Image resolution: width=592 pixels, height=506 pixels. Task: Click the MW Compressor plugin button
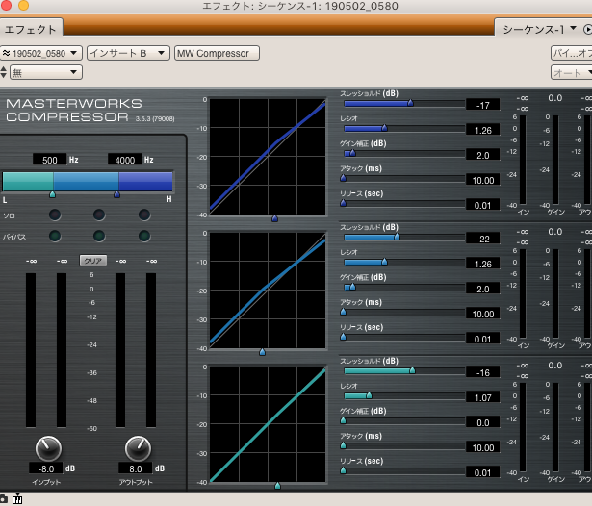coord(218,53)
